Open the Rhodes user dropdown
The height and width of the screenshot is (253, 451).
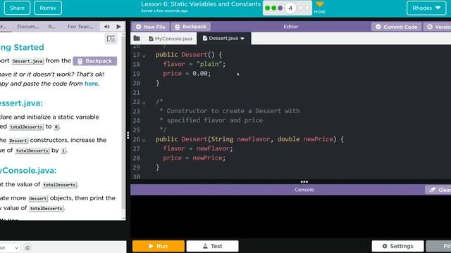[x=426, y=8]
